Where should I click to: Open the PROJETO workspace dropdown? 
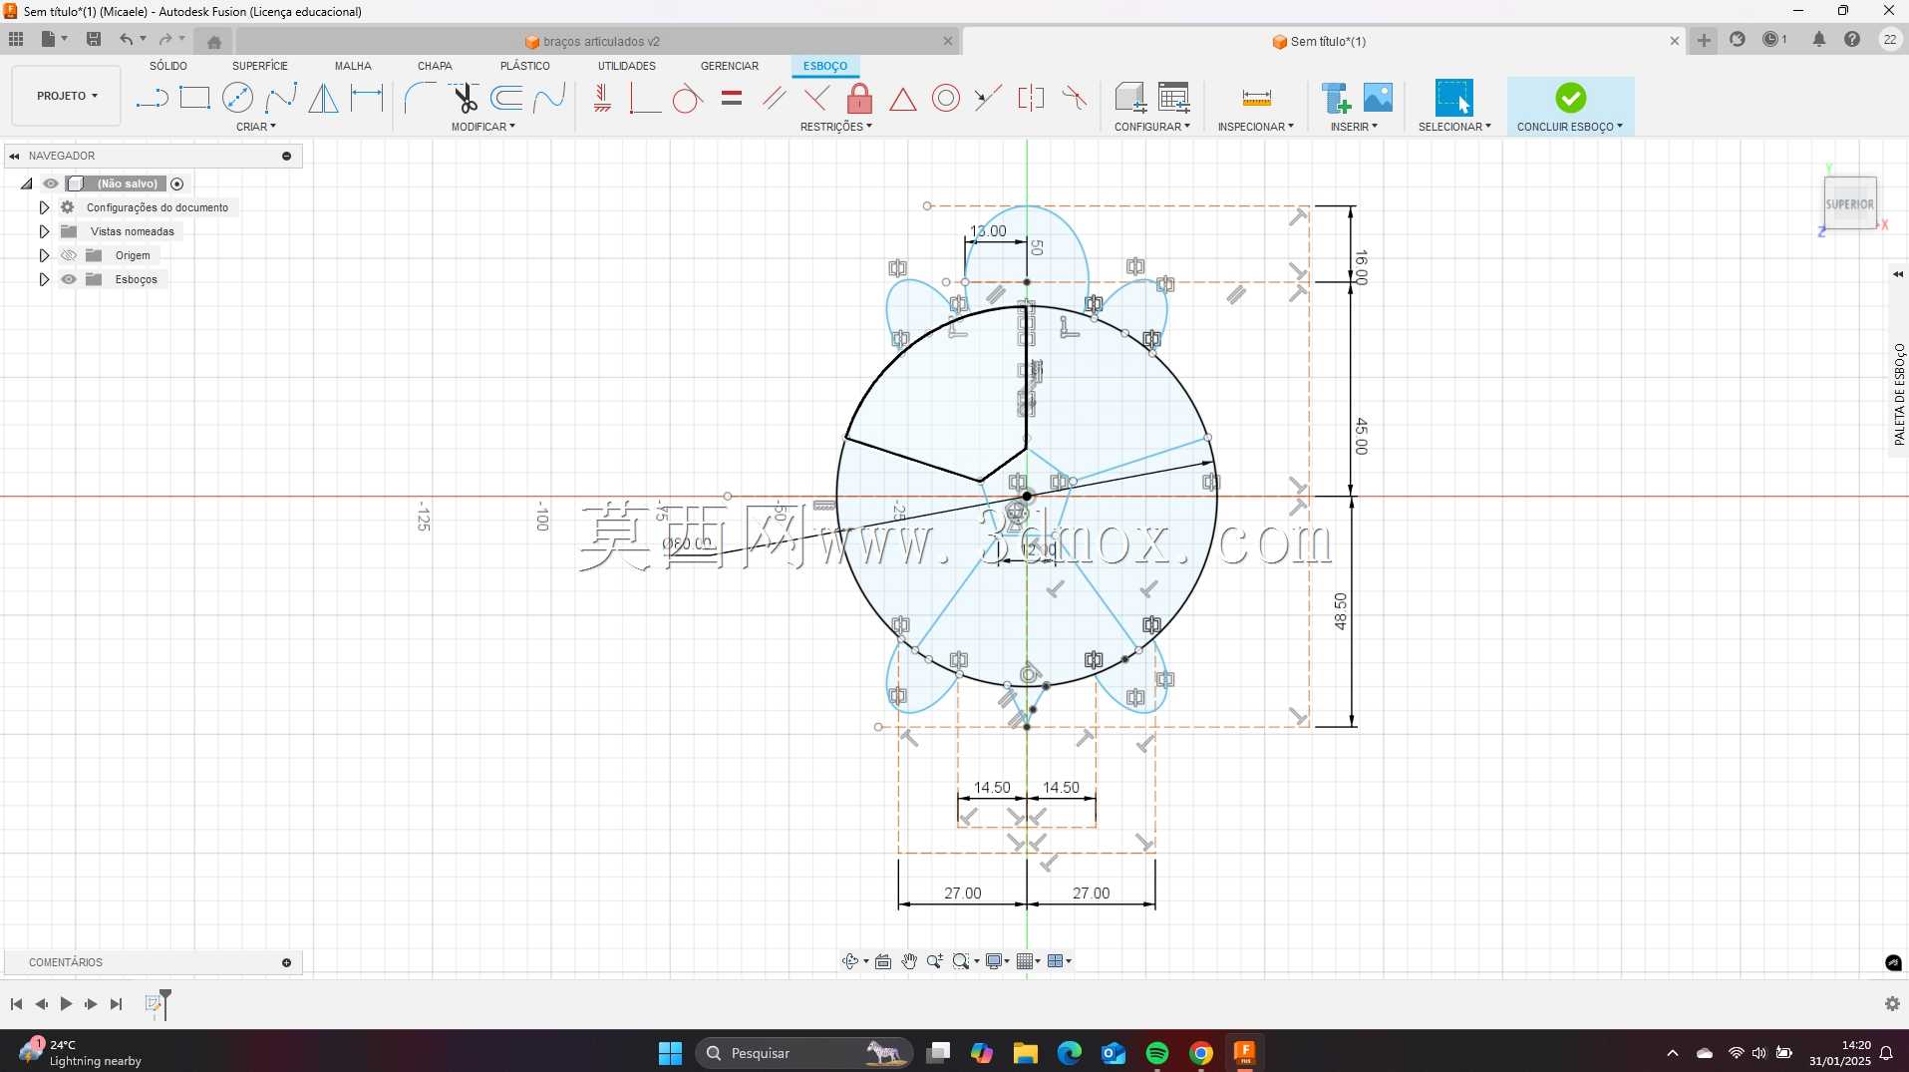pyautogui.click(x=67, y=96)
